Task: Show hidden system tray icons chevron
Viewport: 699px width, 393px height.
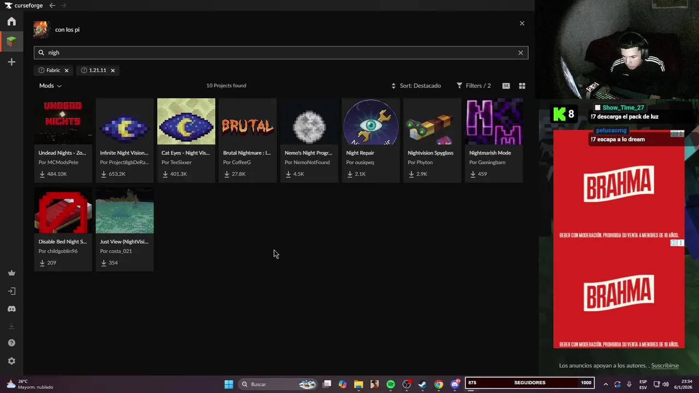Action: (606, 384)
